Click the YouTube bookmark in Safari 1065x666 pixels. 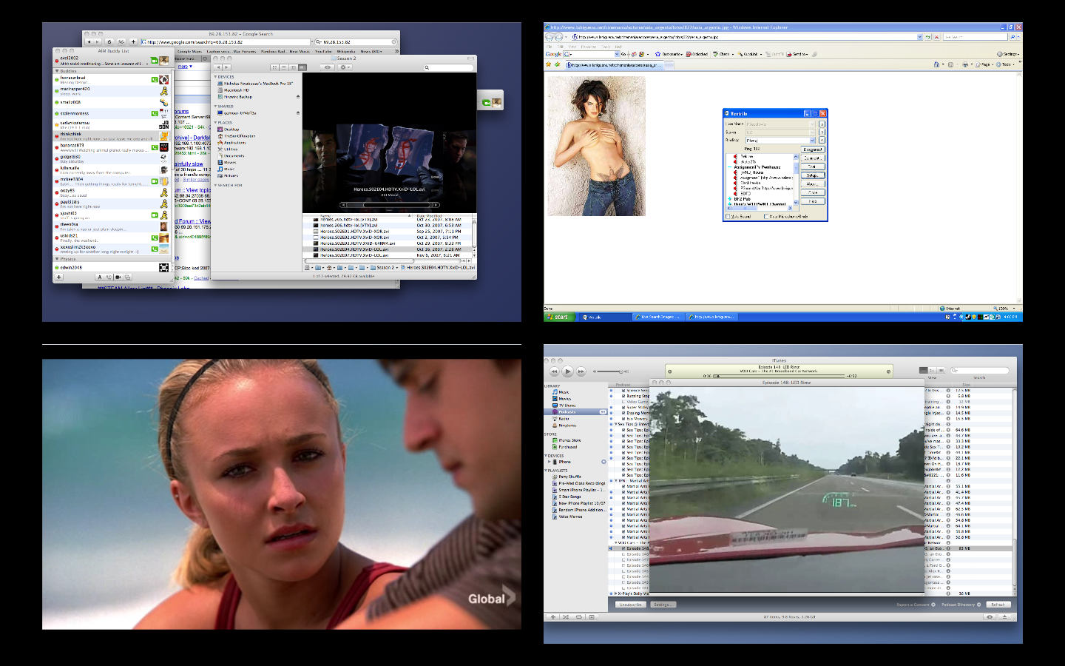324,52
